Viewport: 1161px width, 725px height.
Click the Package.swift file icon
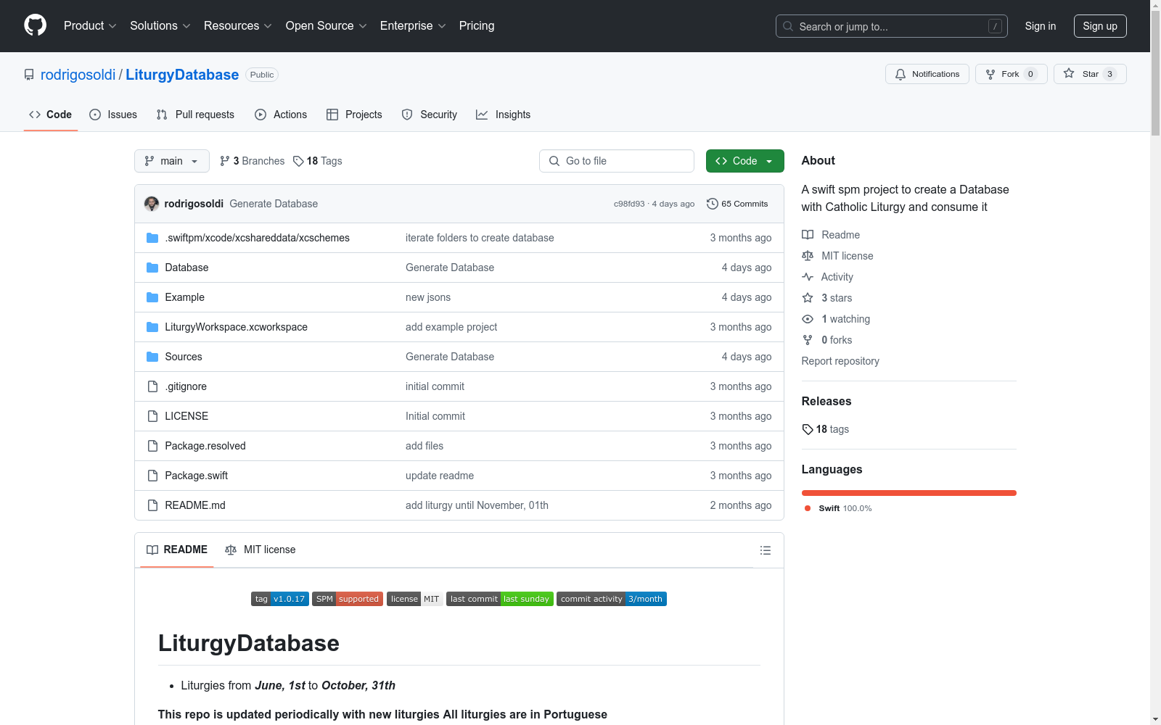click(152, 476)
